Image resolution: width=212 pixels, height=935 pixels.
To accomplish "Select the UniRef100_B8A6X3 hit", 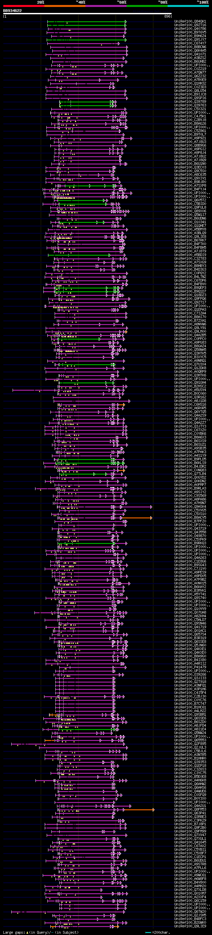I will pyautogui.click(x=190, y=437).
